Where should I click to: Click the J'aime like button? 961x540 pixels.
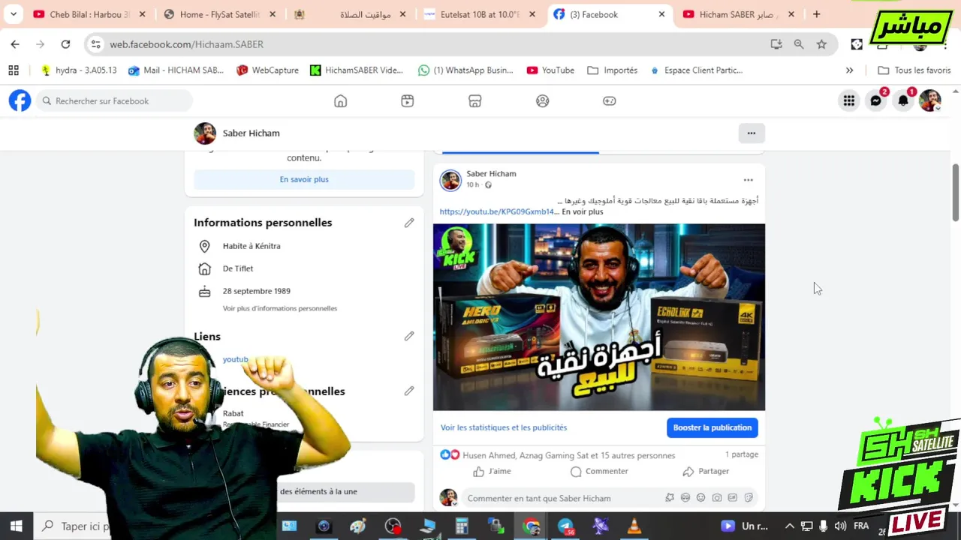tap(492, 471)
